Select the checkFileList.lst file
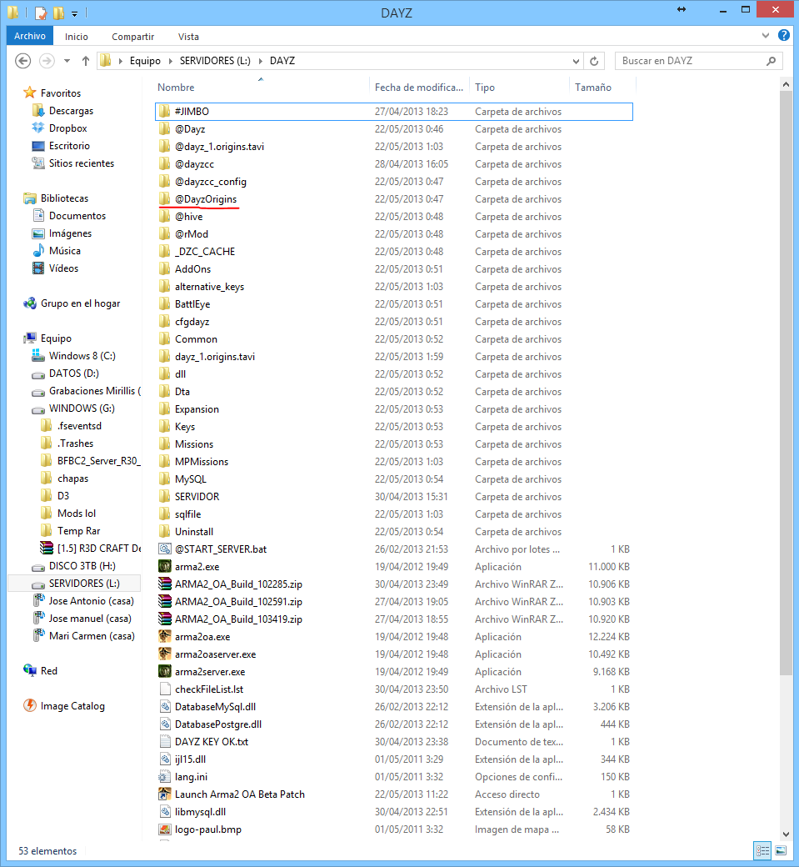This screenshot has width=799, height=867. (x=209, y=689)
